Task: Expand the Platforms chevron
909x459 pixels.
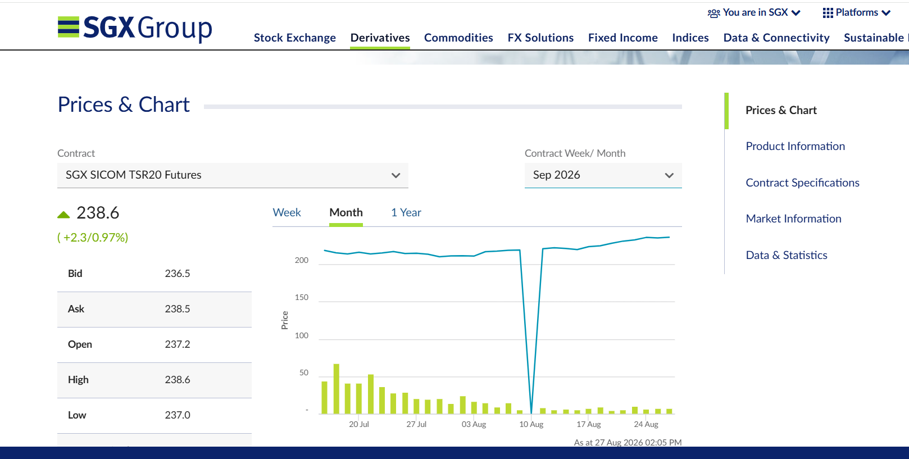Action: coord(886,13)
